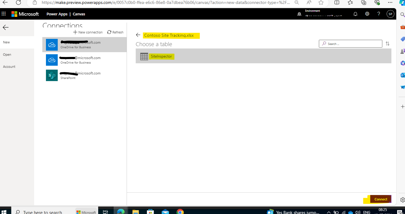Select the SharePoint connection row
Screen dimensions: 405x214
click(85, 75)
